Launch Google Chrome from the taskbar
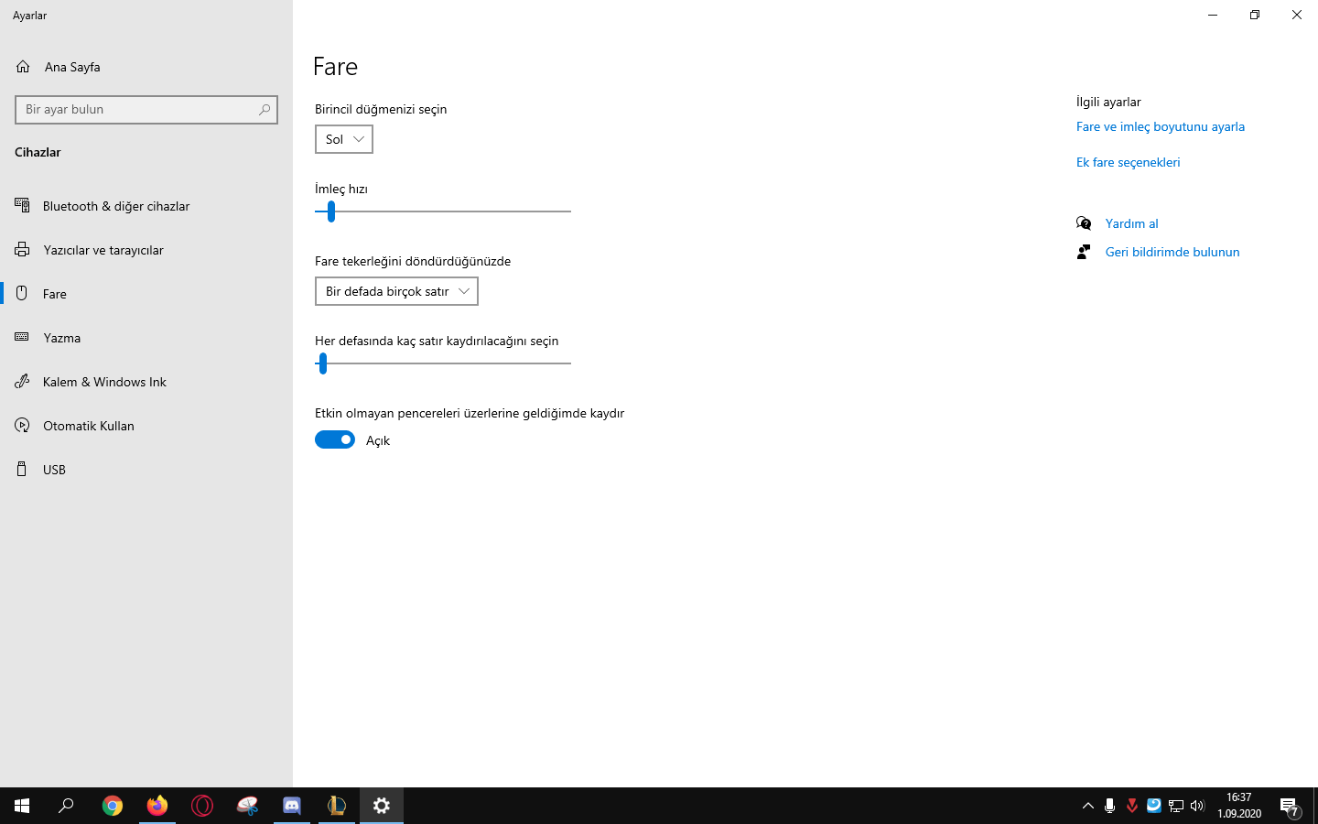Screen dimensions: 1318x824 113,806
